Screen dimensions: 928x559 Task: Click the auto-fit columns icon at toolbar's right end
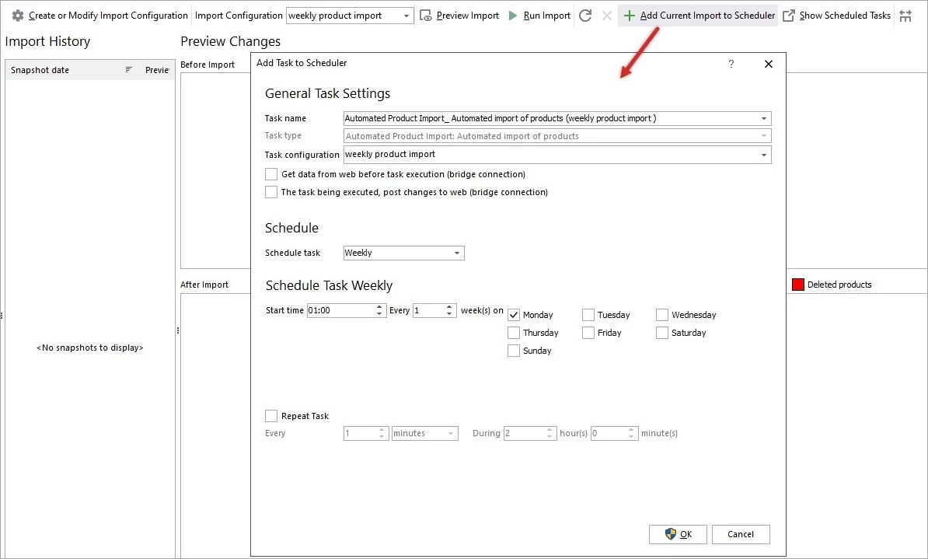tap(905, 15)
